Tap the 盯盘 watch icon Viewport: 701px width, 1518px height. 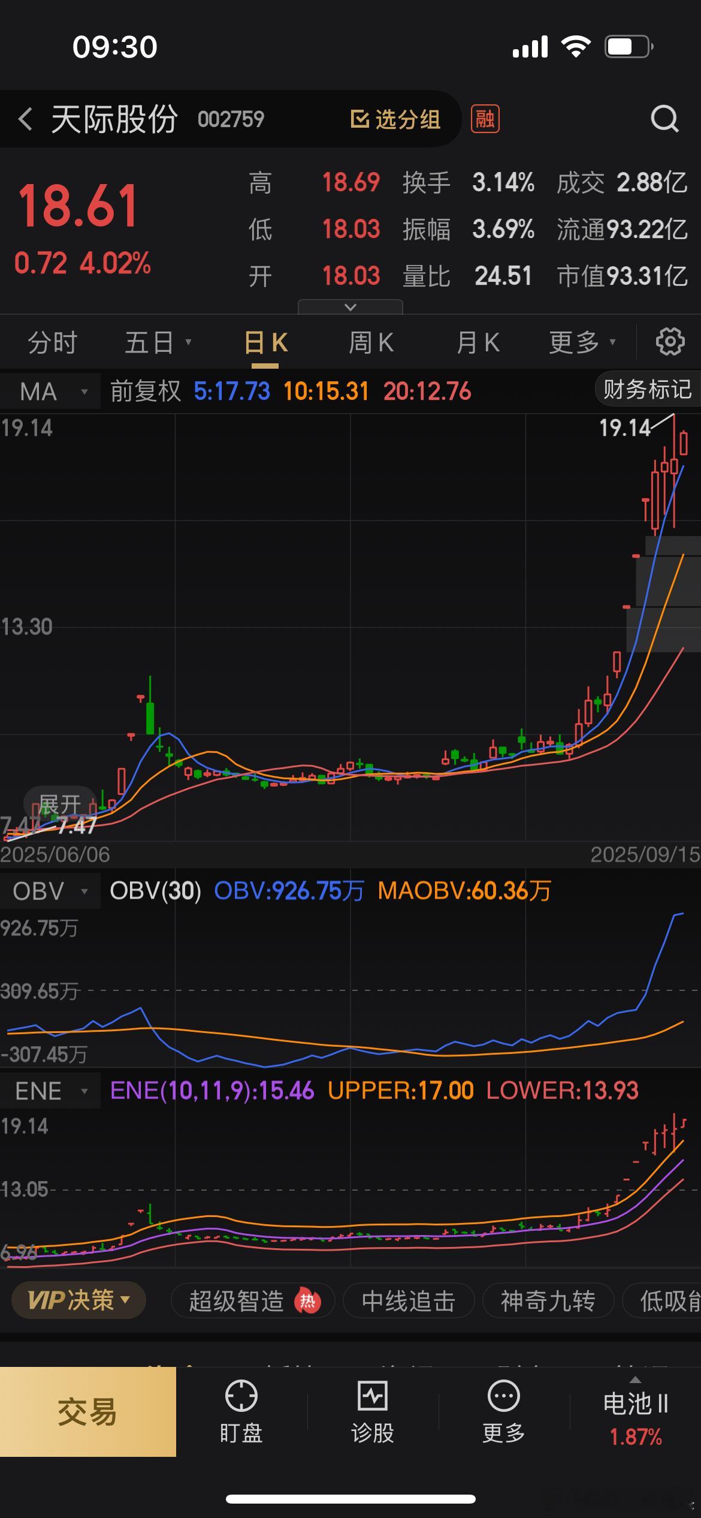241,1395
